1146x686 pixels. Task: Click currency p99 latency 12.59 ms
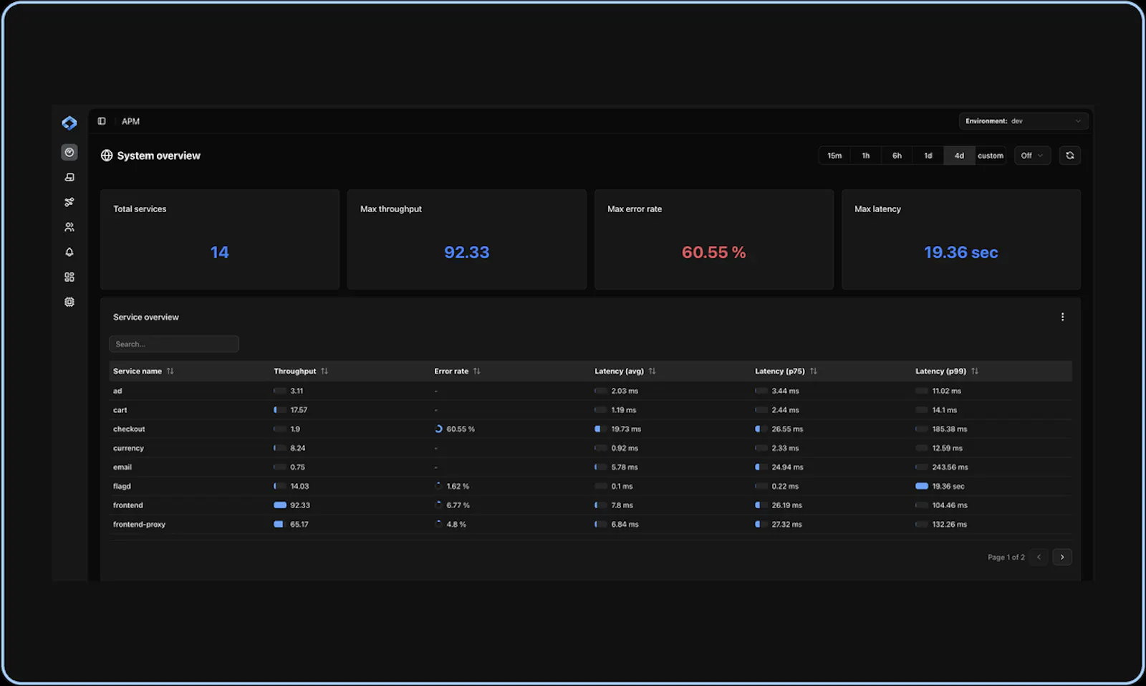pyautogui.click(x=948, y=448)
